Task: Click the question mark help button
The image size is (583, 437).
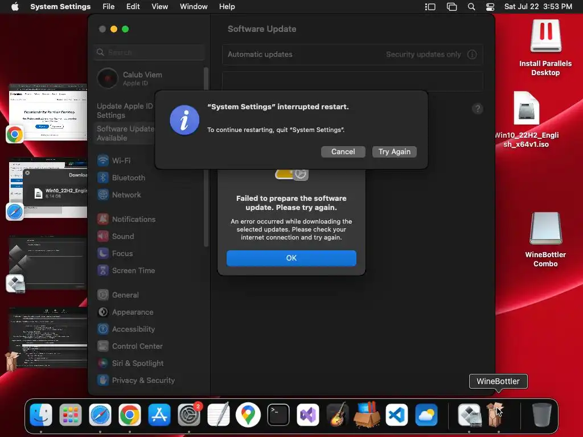Action: pyautogui.click(x=478, y=109)
